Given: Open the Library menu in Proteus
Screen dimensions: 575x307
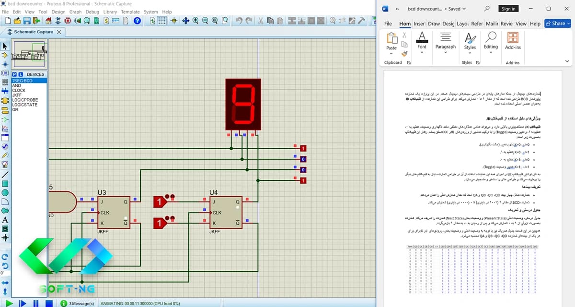Looking at the screenshot, I should tap(110, 12).
